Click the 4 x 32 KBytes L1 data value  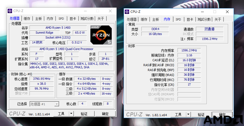pos(87,79)
